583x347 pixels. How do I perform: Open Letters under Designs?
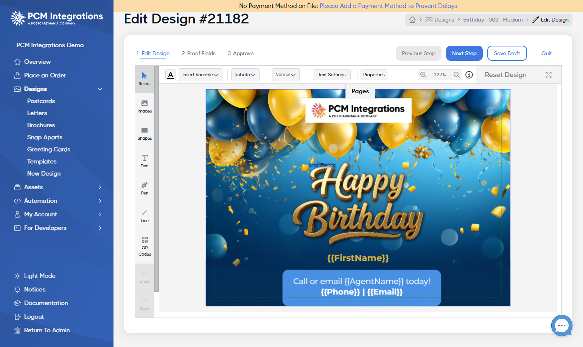(37, 113)
